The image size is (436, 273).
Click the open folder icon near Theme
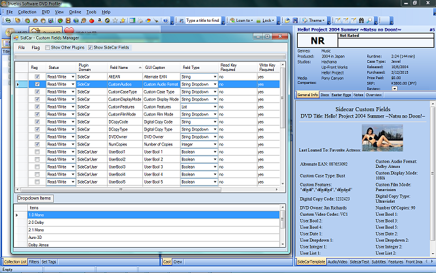coord(287,20)
